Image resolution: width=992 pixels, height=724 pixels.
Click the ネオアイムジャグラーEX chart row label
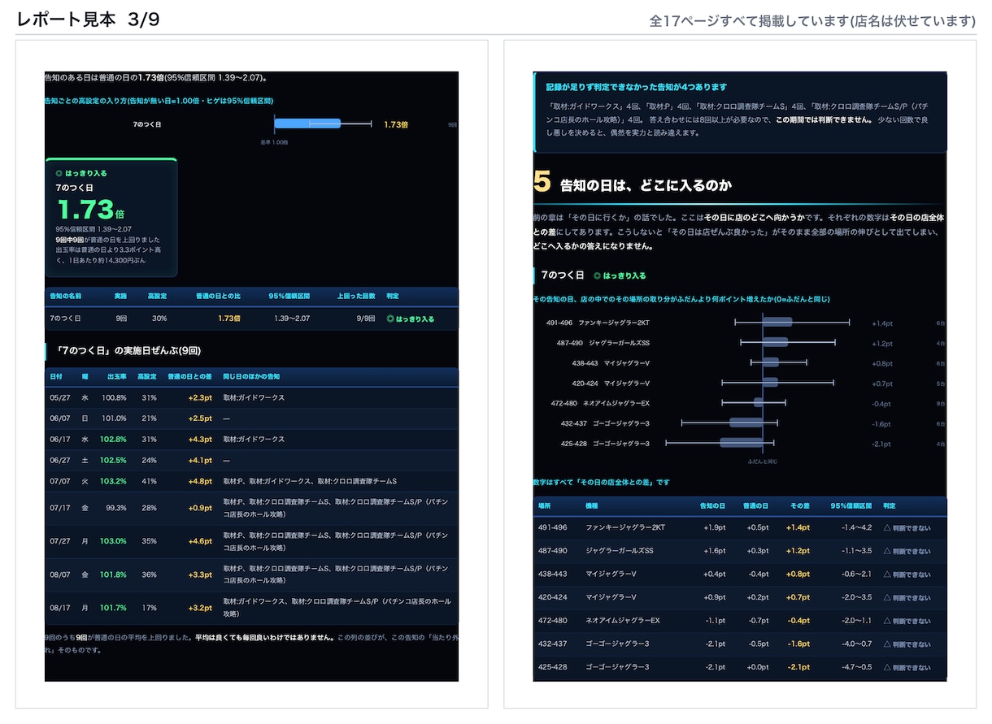(x=600, y=403)
